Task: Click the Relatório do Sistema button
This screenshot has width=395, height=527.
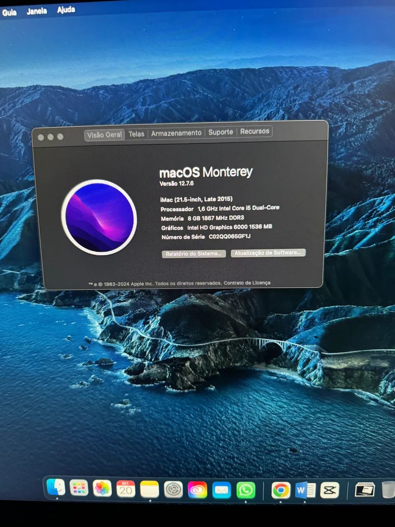Action: pos(194,254)
